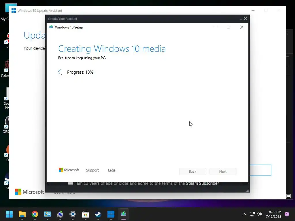
Task: Switch to Steam in the taskbar
Action: tap(98, 214)
